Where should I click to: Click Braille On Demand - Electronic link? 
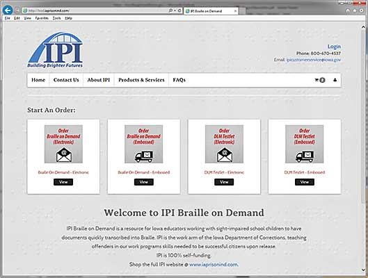(x=63, y=172)
